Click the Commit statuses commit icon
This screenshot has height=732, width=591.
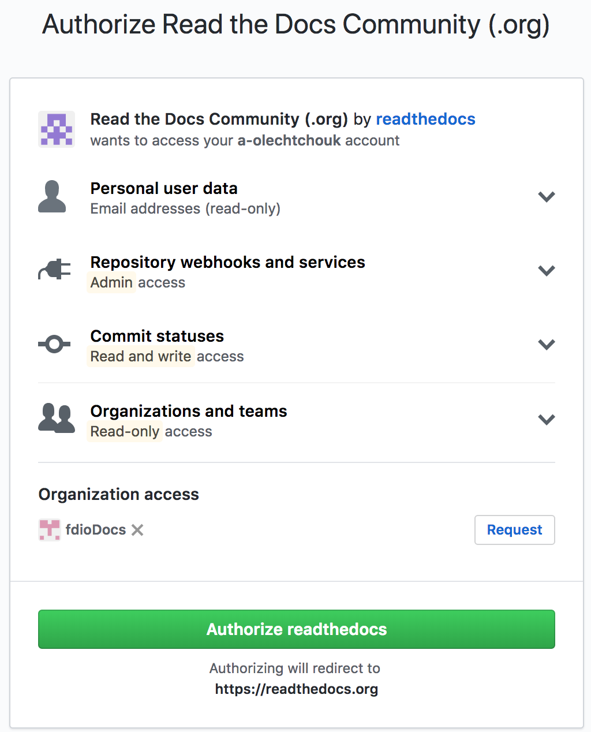pyautogui.click(x=54, y=345)
